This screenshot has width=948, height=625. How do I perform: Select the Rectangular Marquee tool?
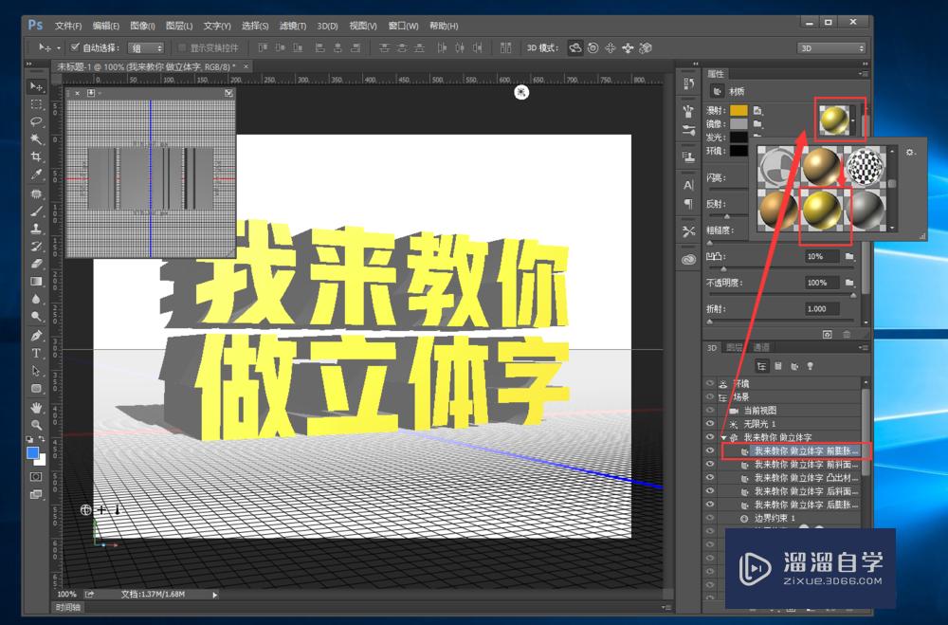point(36,104)
